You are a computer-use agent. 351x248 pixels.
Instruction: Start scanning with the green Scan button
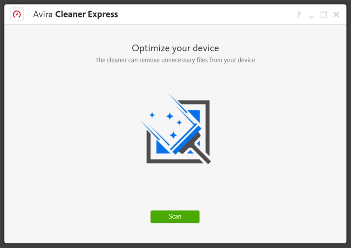click(x=175, y=217)
